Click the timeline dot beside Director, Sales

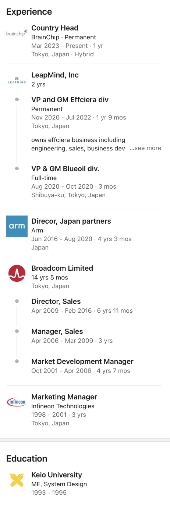click(x=17, y=301)
